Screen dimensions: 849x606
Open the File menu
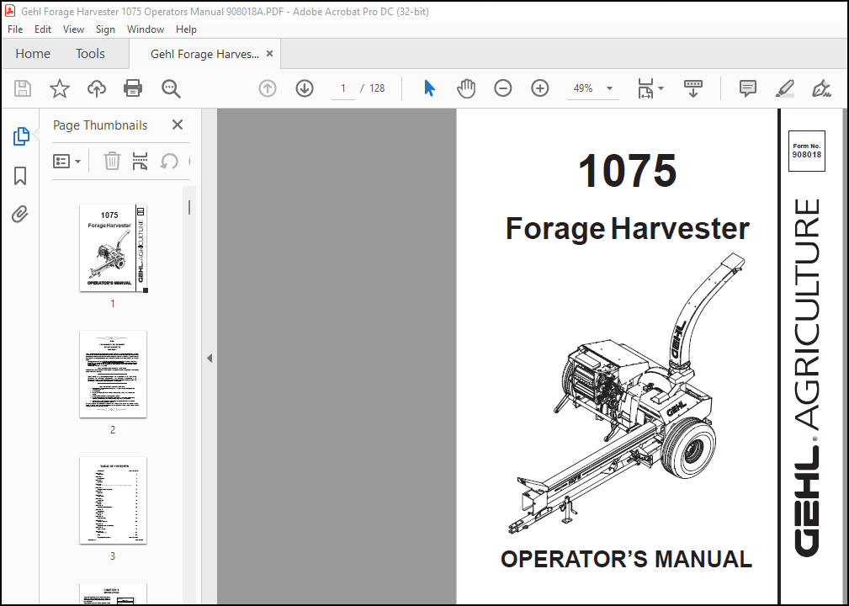pos(15,29)
